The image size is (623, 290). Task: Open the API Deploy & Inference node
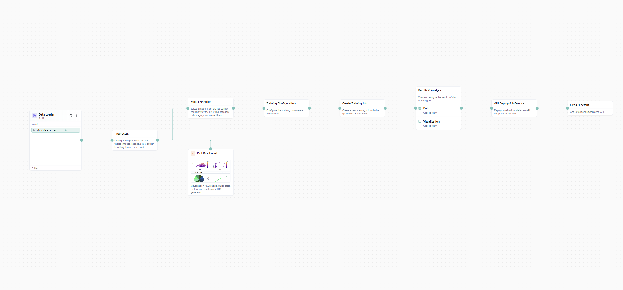pyautogui.click(x=514, y=104)
